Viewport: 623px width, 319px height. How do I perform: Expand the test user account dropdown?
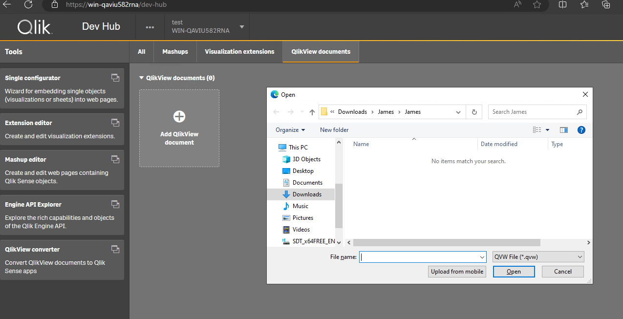click(242, 26)
